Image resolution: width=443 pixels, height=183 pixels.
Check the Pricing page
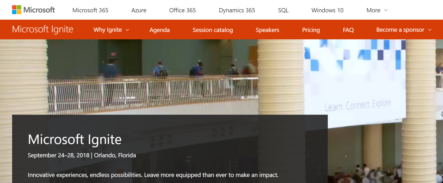tap(311, 30)
